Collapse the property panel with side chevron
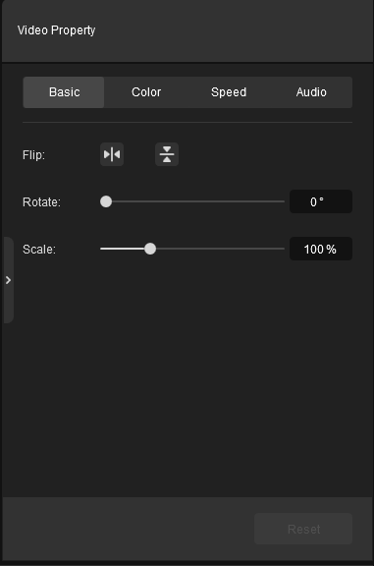 point(8,280)
